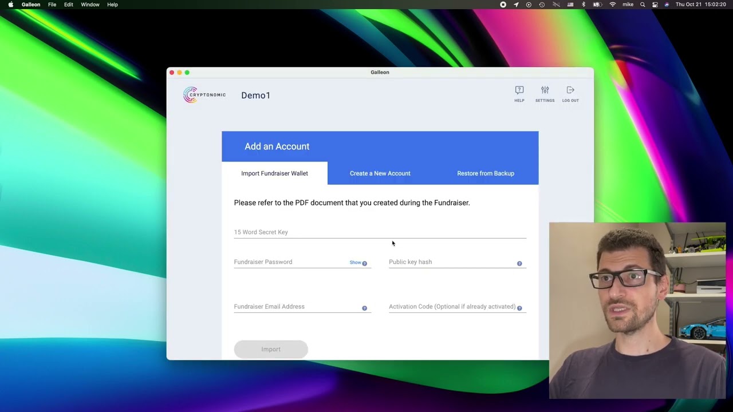The height and width of the screenshot is (412, 733).
Task: Open Control Center icon
Action: (655, 5)
